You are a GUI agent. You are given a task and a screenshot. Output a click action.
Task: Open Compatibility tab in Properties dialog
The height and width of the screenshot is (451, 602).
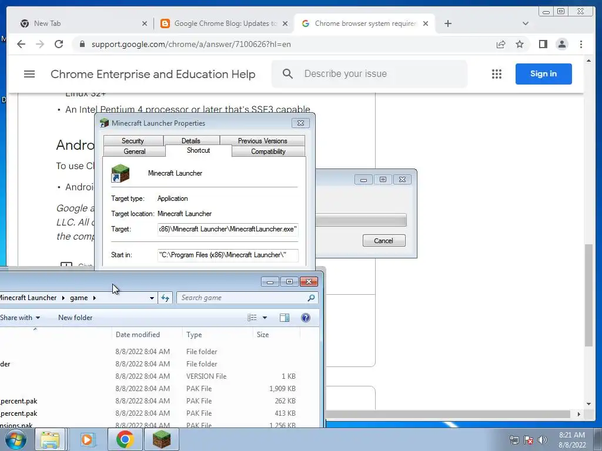pos(268,152)
